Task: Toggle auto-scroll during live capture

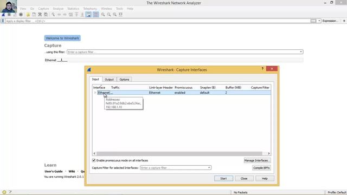Action: click(88, 15)
